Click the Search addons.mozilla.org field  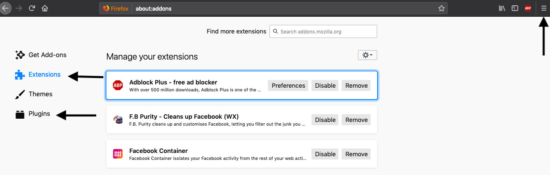pos(326,31)
